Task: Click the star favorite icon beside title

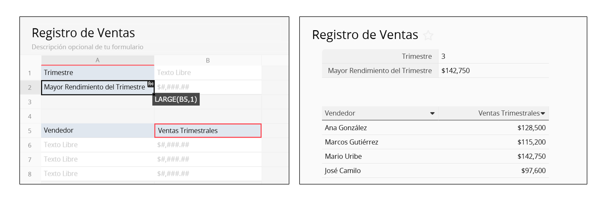Action: 428,35
